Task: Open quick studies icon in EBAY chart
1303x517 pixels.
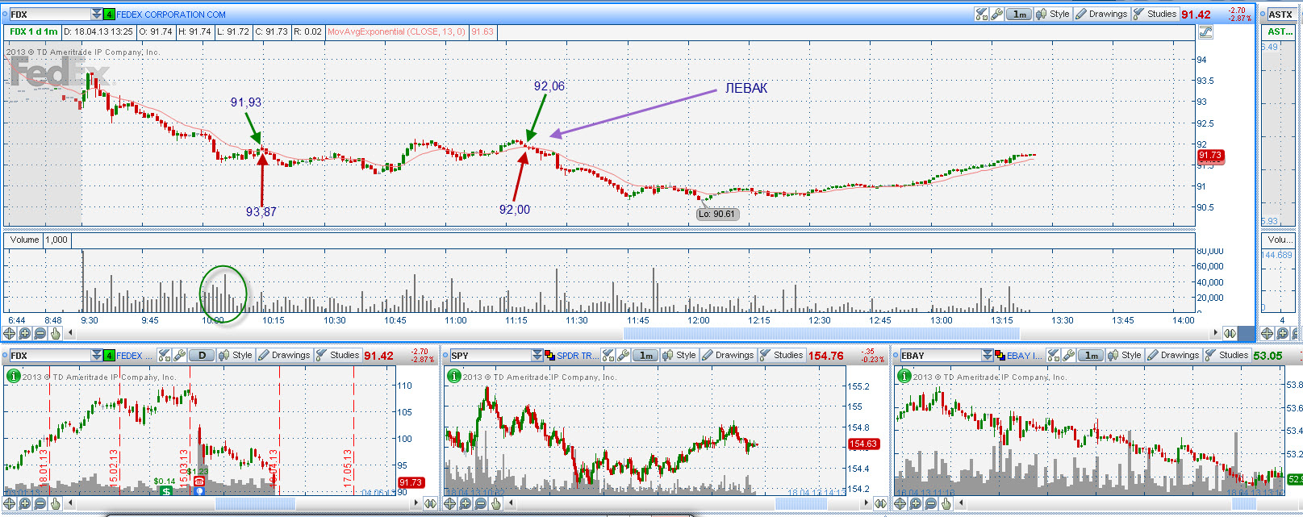Action: (1053, 355)
